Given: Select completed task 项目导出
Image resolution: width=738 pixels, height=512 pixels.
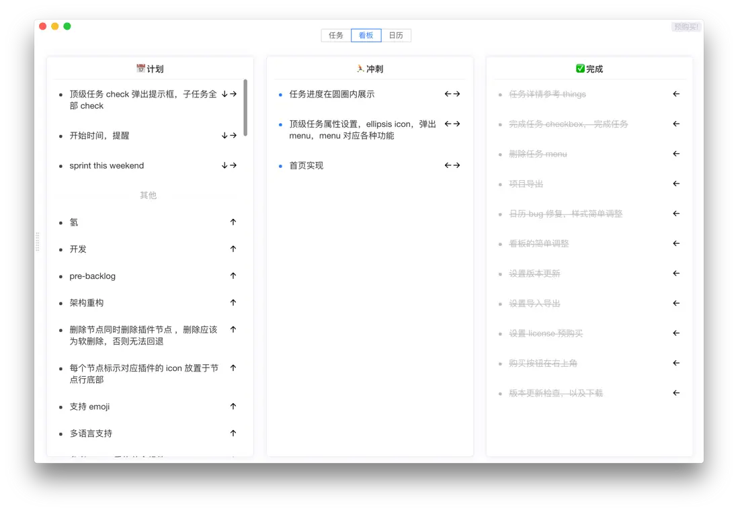Looking at the screenshot, I should pyautogui.click(x=526, y=183).
